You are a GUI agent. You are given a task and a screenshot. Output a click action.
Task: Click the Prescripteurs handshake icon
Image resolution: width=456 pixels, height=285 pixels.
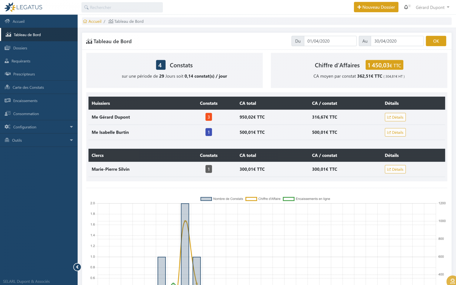(x=8, y=74)
